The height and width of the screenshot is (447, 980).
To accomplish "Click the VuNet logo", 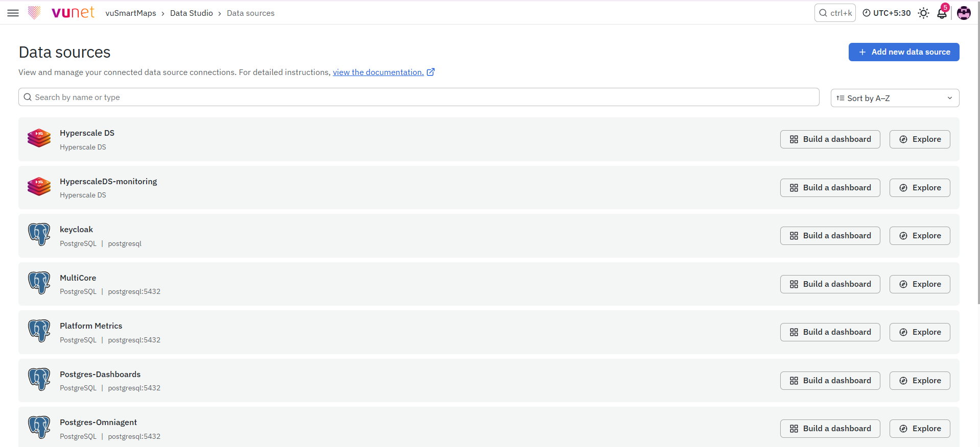I will coord(61,12).
